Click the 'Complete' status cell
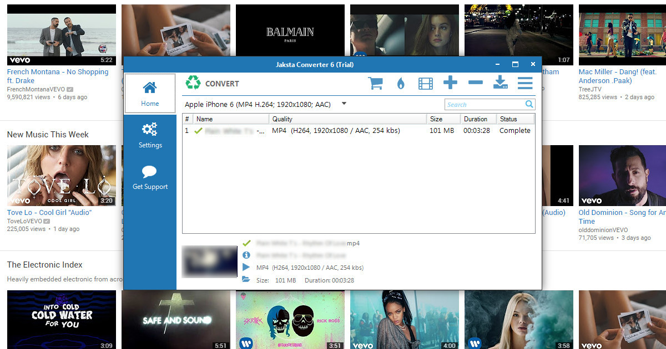The width and height of the screenshot is (666, 349). [514, 131]
